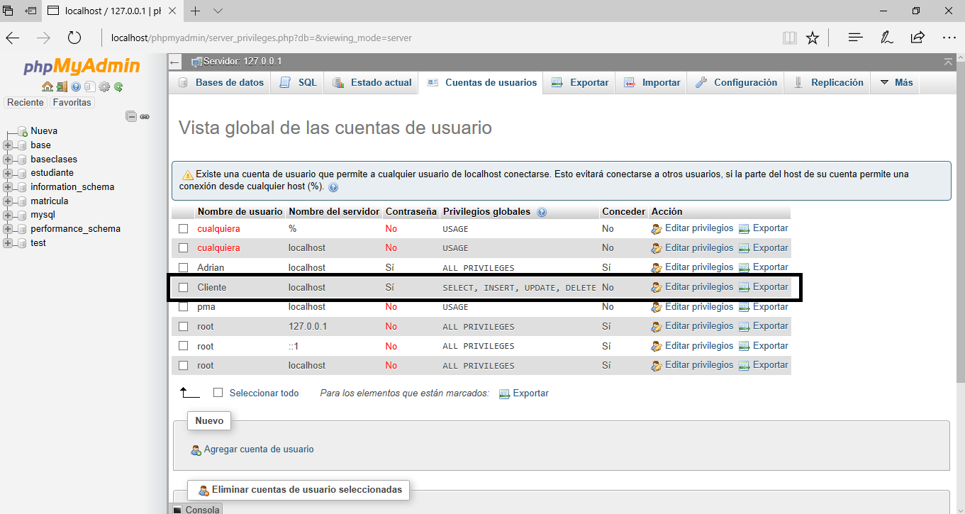Click the Nuevo button
Image resolution: width=965 pixels, height=514 pixels.
click(208, 420)
